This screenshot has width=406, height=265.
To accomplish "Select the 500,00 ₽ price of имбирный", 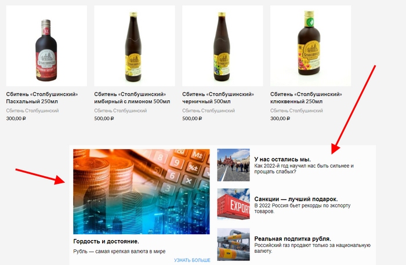I will point(104,118).
